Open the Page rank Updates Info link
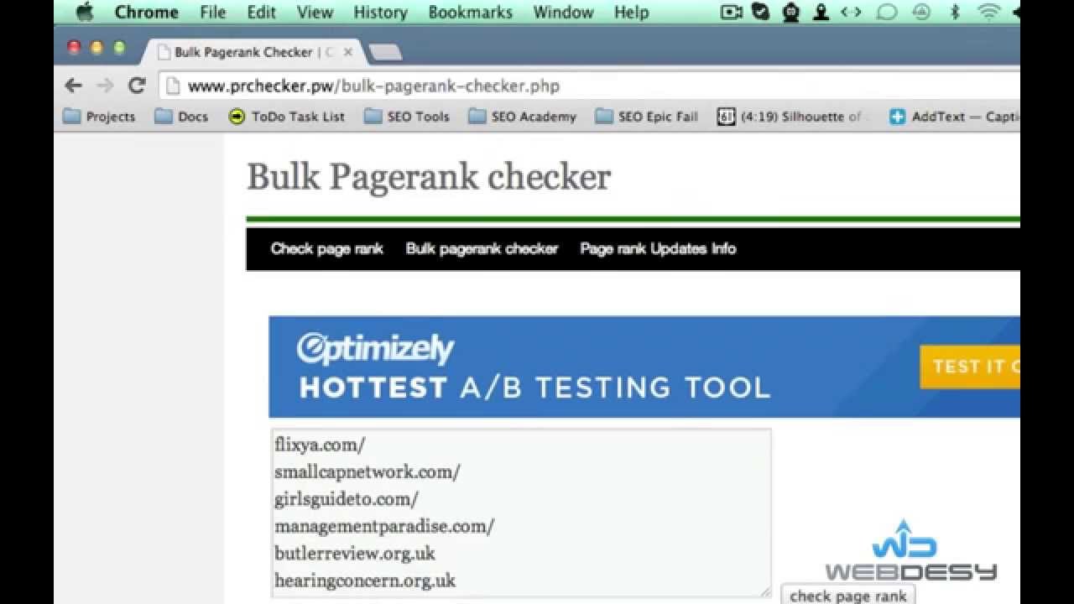This screenshot has height=604, width=1074. (658, 248)
